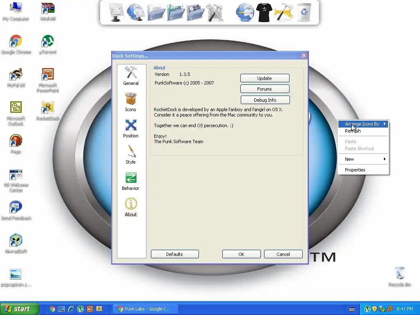Open Properties from context menu
The image size is (420, 315).
[x=363, y=170]
